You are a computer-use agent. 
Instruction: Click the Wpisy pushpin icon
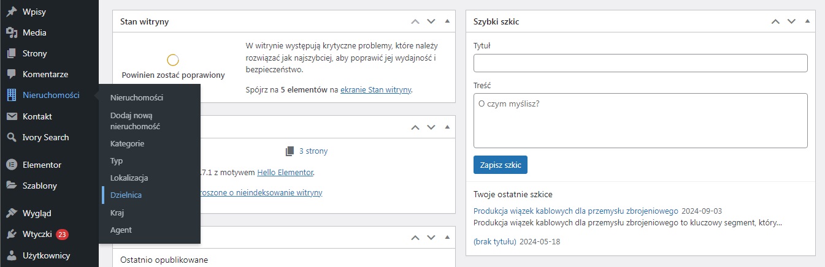(x=11, y=12)
